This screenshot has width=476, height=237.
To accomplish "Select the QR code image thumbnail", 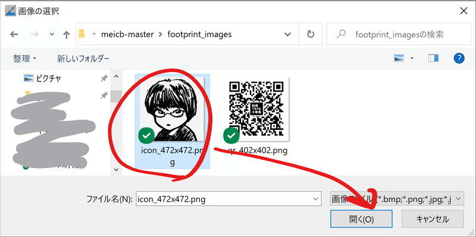I will [256, 108].
